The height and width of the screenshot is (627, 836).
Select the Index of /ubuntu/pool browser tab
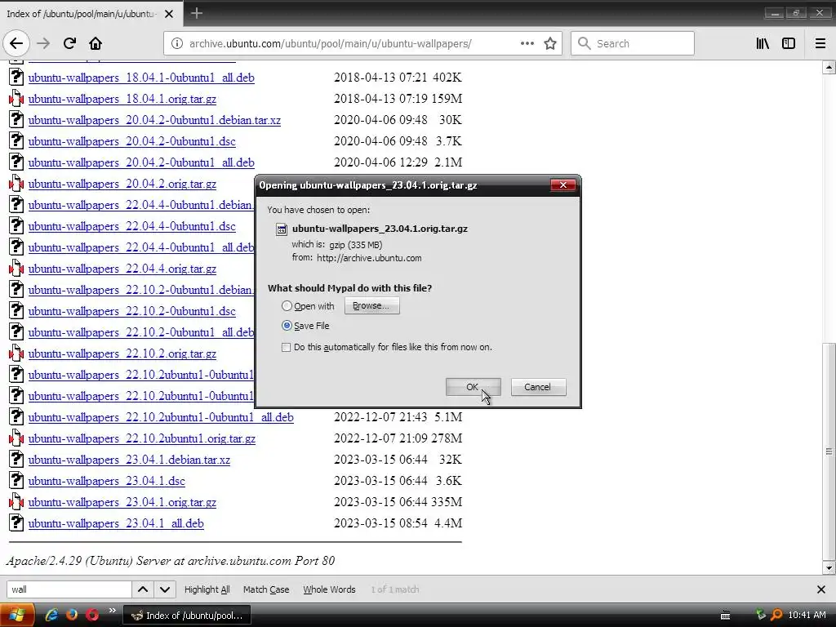coord(91,13)
